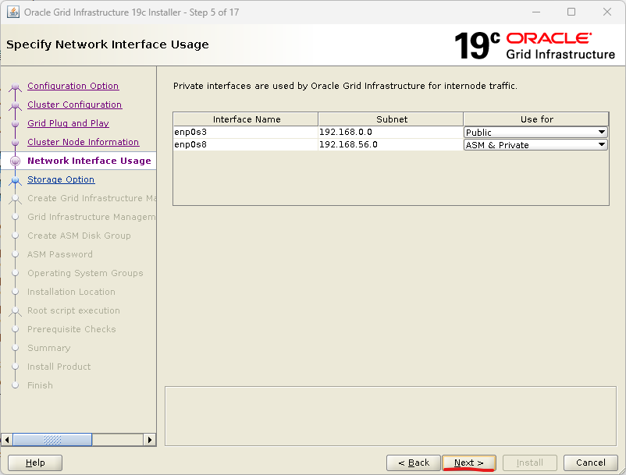Select Network Interface Usage step
Image resolution: width=626 pixels, height=475 pixels.
tap(89, 161)
